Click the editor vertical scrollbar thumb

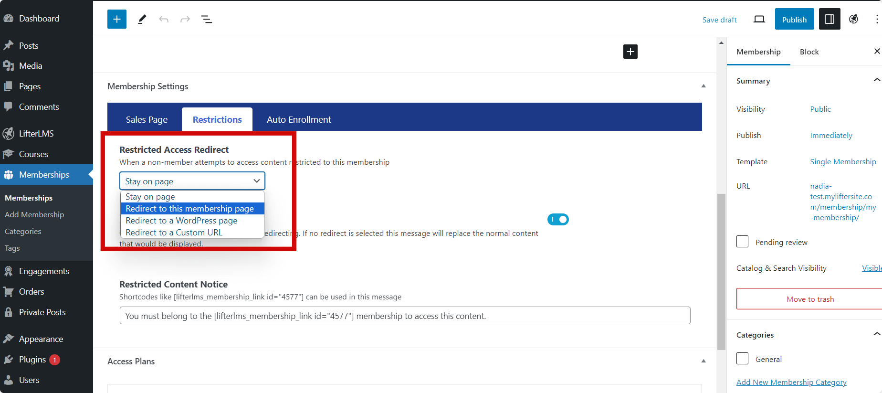[721, 271]
